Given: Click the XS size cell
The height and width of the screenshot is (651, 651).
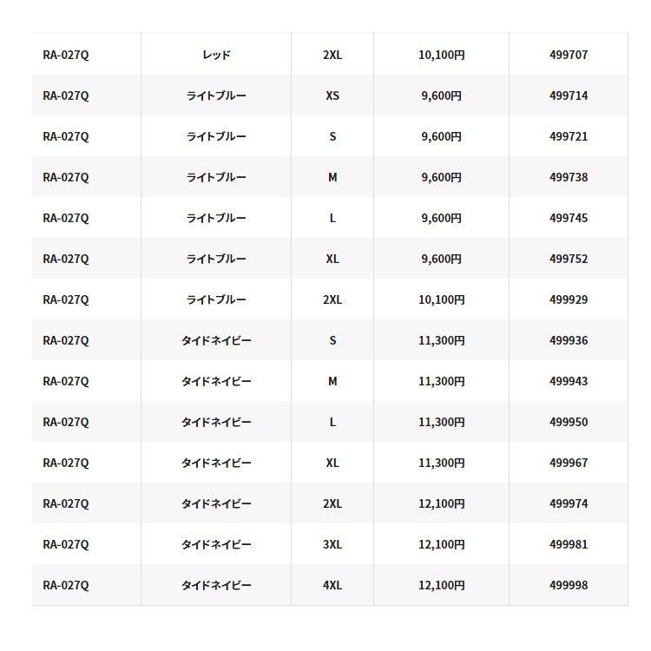Looking at the screenshot, I should click(x=332, y=95).
